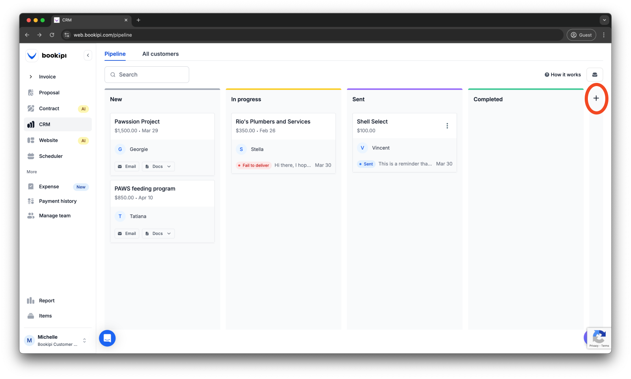Add a new pipeline stage with plus
Image resolution: width=631 pixels, height=379 pixels.
pyautogui.click(x=596, y=98)
